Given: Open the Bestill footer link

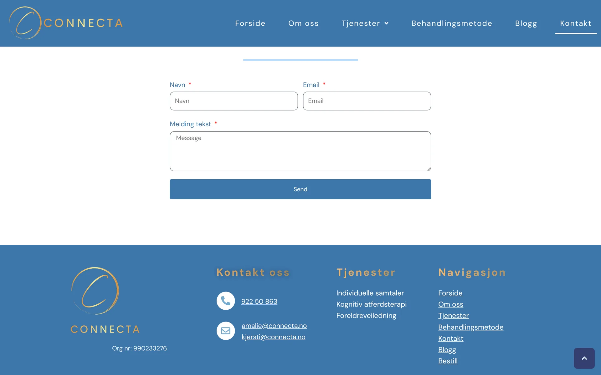Looking at the screenshot, I should click(448, 361).
